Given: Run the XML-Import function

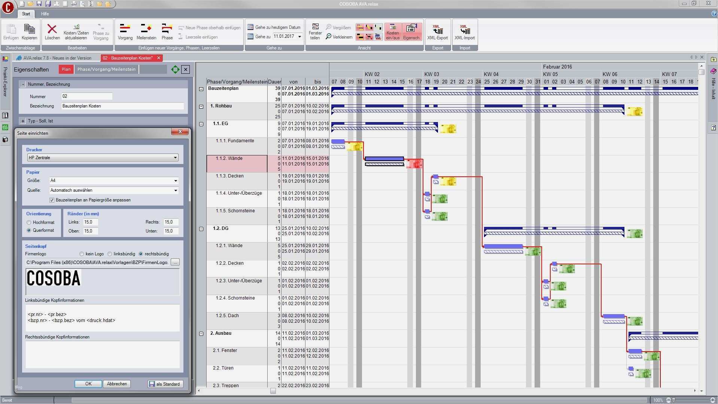Looking at the screenshot, I should click(x=464, y=32).
